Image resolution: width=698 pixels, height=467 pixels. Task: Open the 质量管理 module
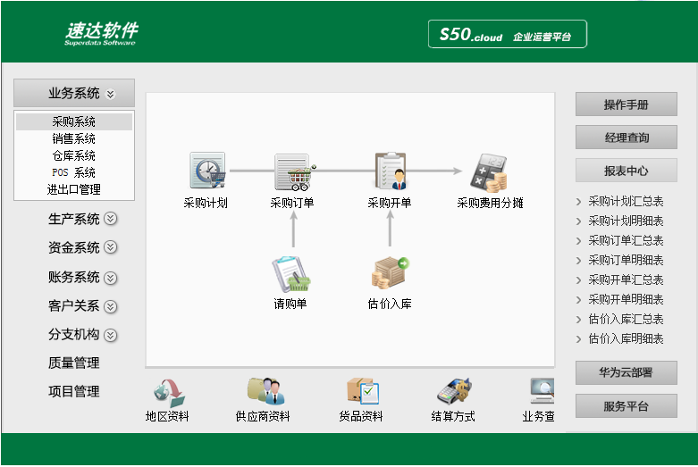[74, 363]
